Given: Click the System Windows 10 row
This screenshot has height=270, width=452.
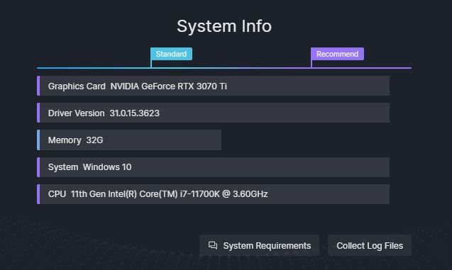Looking at the screenshot, I should 214,167.
